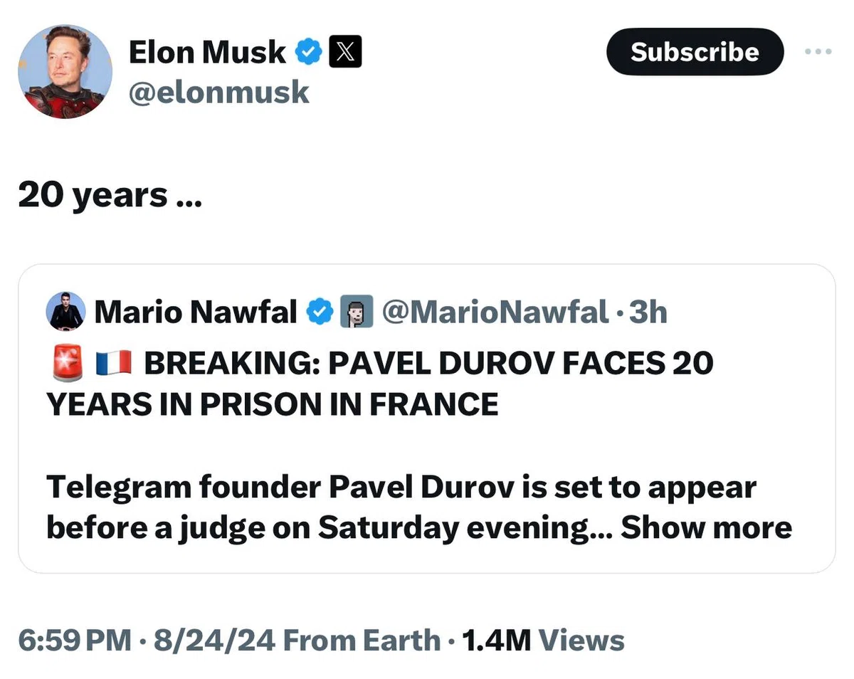Open the quoted post headline about Pavel Durov
The width and height of the screenshot is (854, 679).
[380, 384]
